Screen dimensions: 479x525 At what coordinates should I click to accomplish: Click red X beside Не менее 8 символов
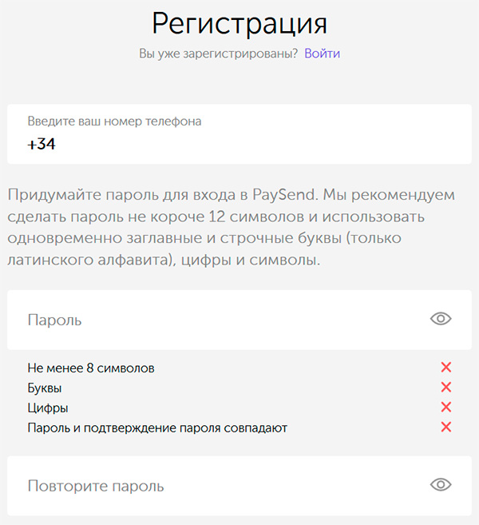click(446, 368)
